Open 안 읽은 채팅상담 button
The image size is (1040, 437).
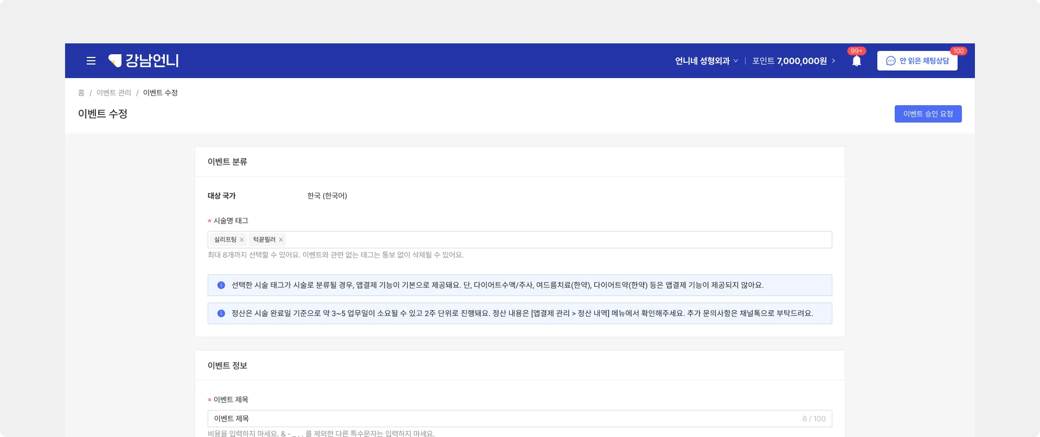pyautogui.click(x=917, y=61)
